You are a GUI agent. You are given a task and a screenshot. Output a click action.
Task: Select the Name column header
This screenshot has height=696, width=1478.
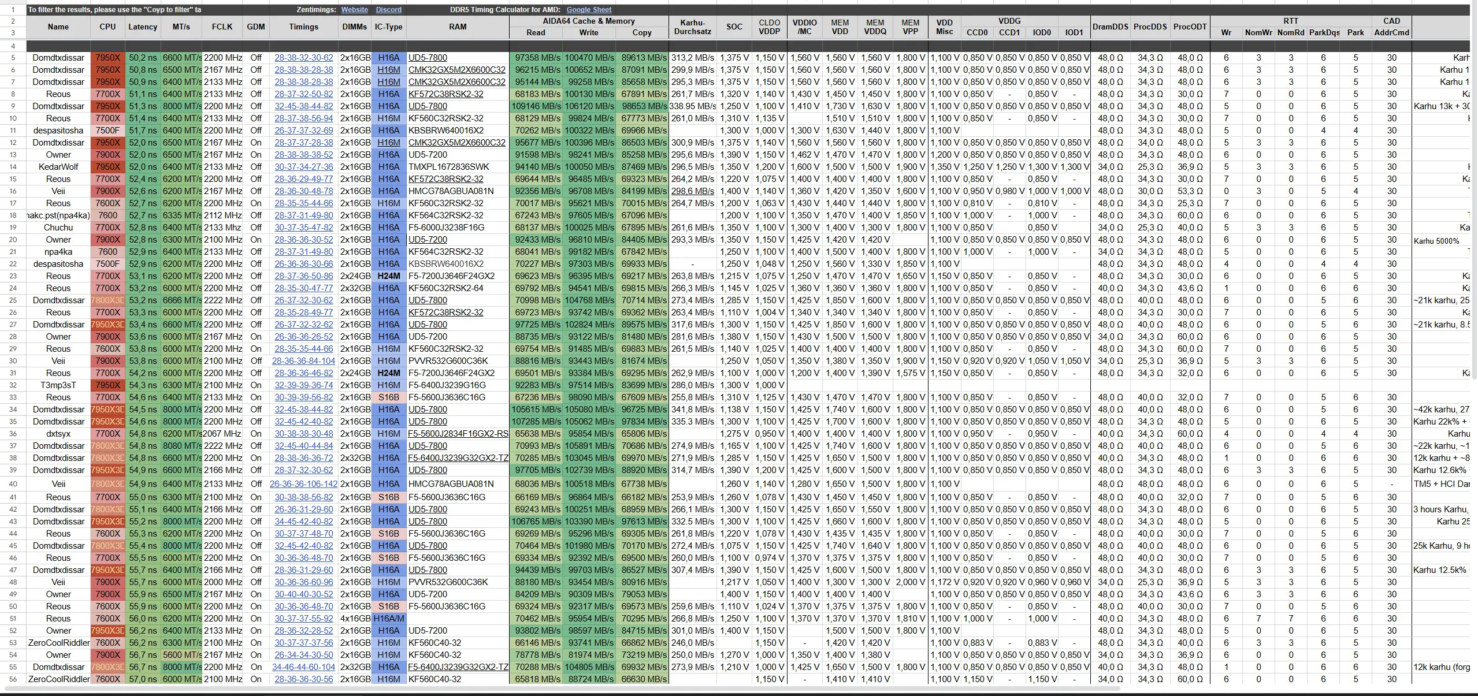(58, 27)
